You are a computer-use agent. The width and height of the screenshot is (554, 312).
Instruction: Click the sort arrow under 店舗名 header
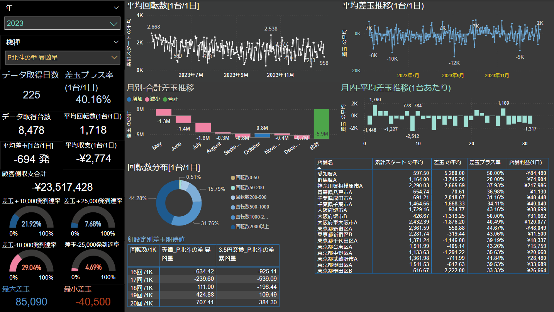(319, 168)
